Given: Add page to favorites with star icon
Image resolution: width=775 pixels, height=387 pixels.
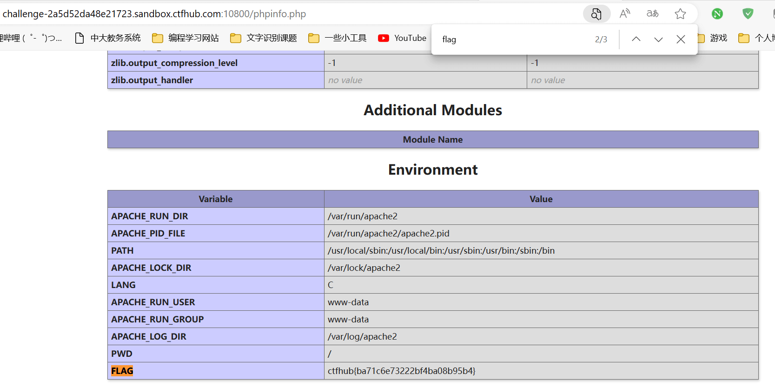Looking at the screenshot, I should 680,14.
